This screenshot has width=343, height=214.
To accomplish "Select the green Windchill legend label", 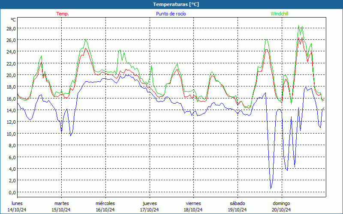I will 280,14.
